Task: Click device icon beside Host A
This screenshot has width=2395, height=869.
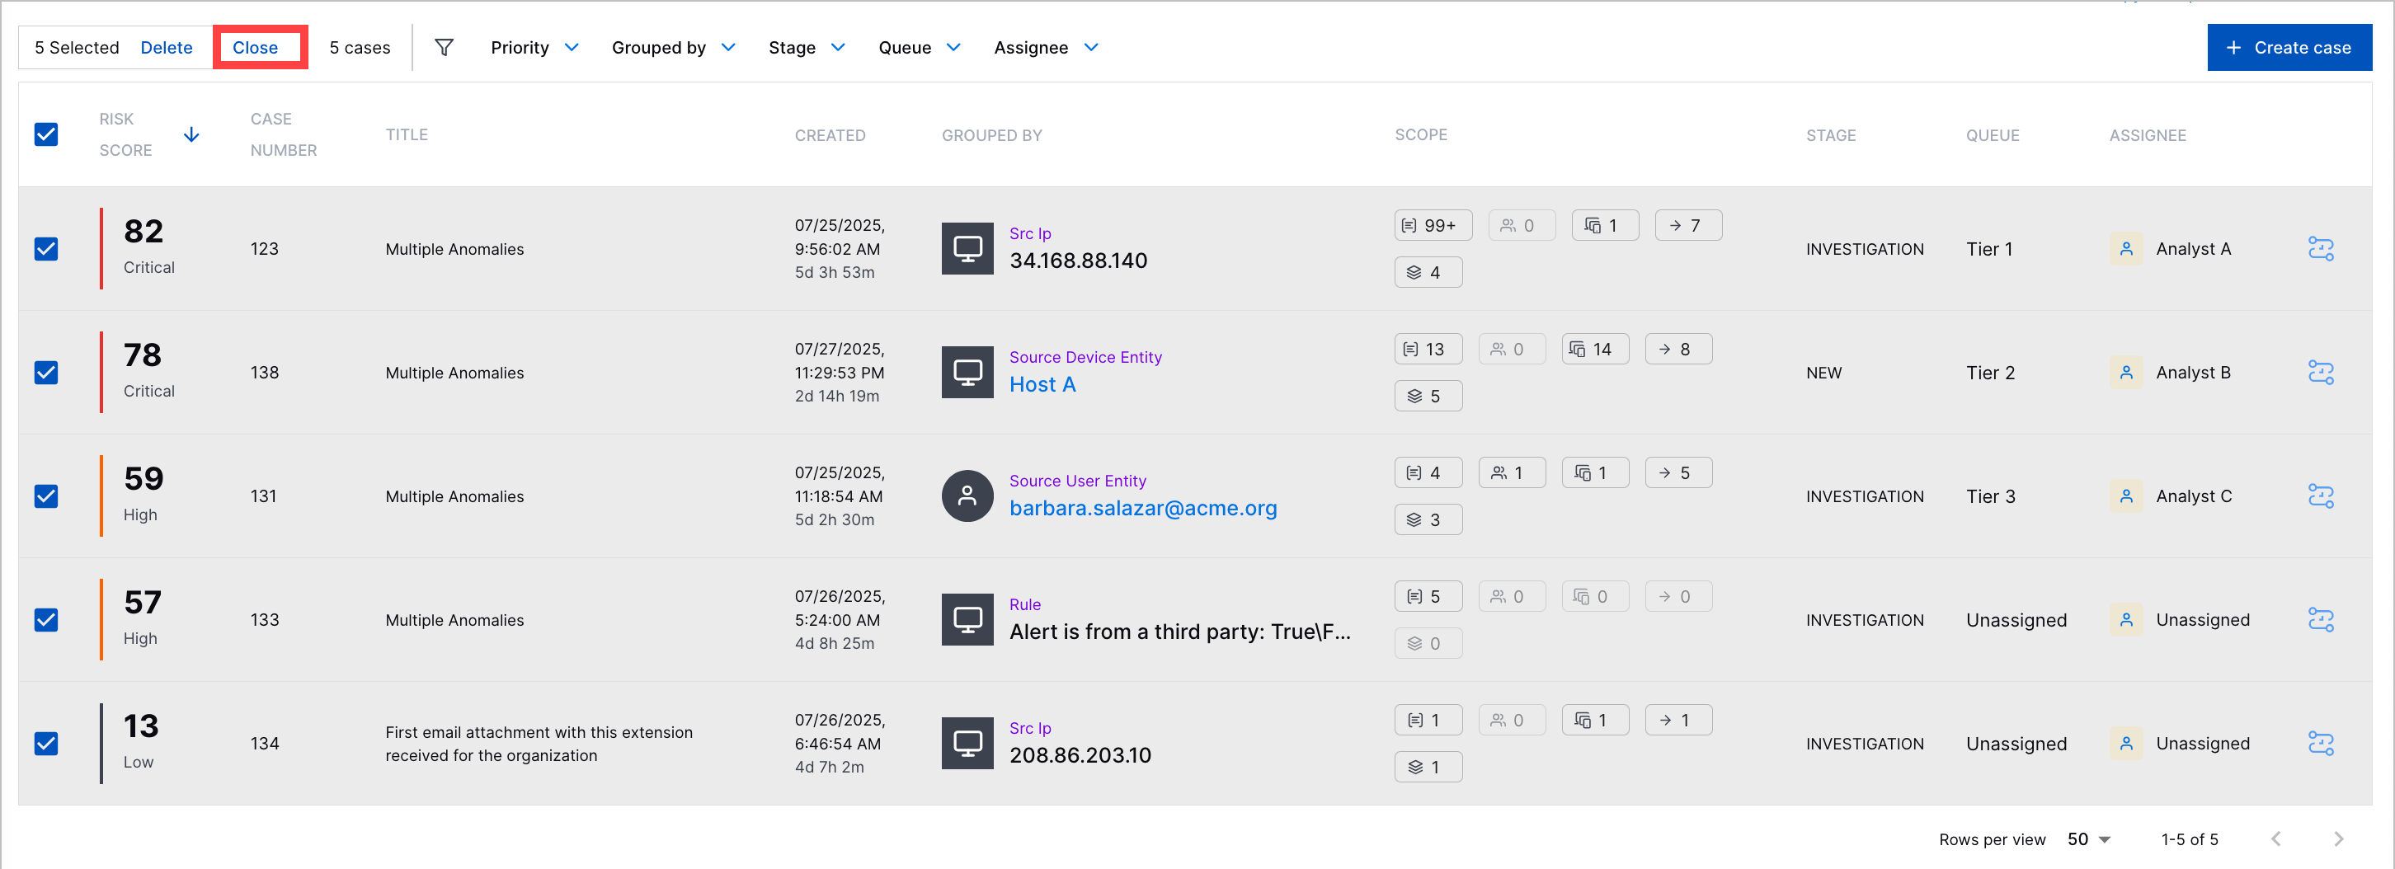Action: pyautogui.click(x=967, y=373)
